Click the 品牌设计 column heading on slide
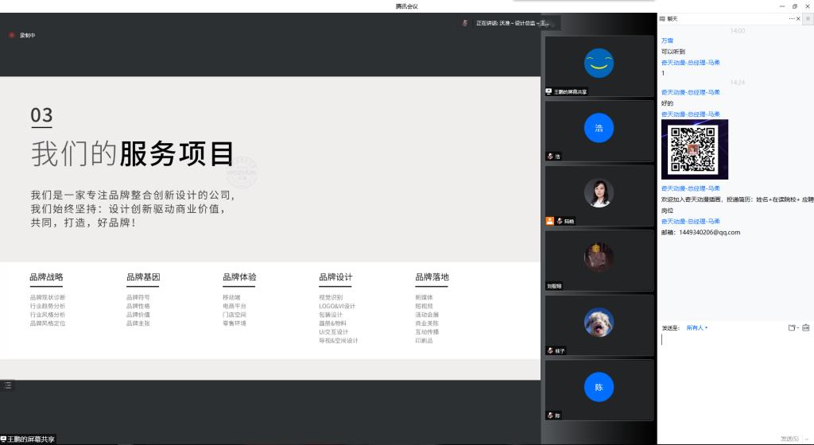This screenshot has width=814, height=445. coord(335,277)
